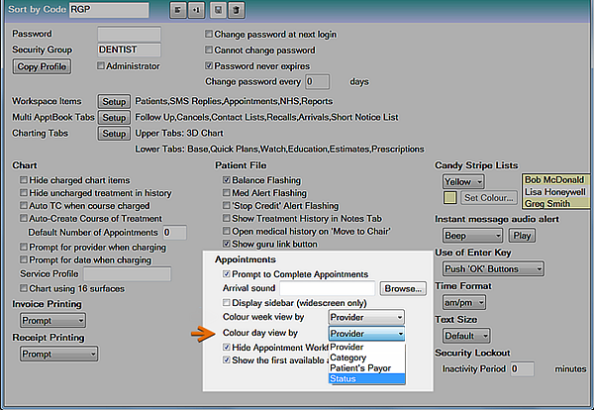
Task: Click Browse for arrival sound
Action: [403, 289]
